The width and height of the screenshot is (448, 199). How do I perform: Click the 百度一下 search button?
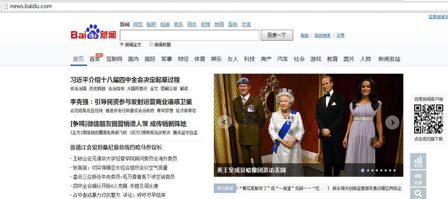(277, 35)
